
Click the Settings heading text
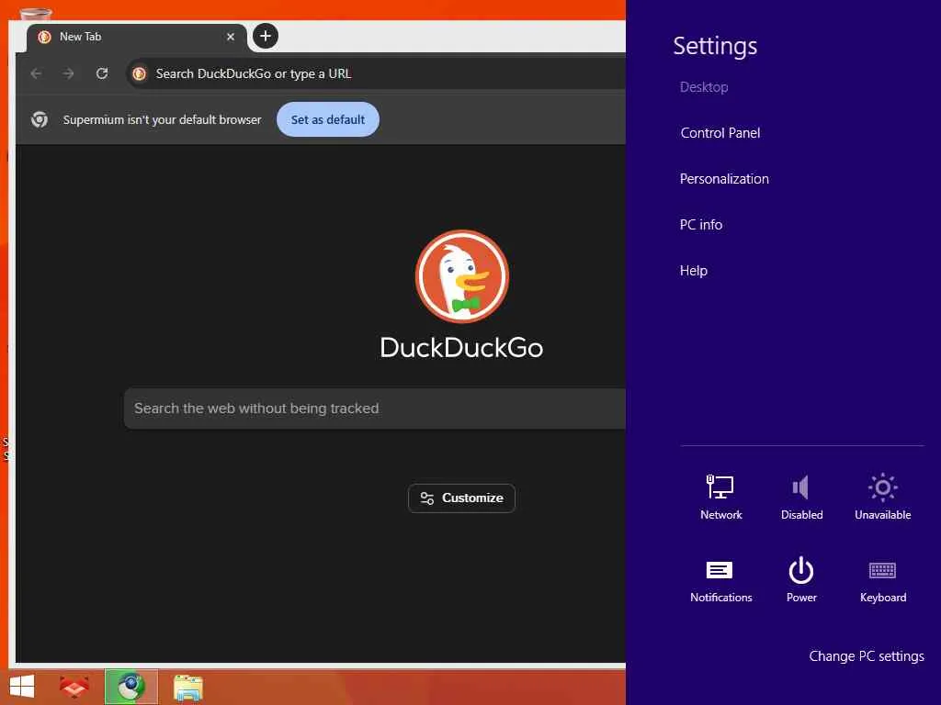click(x=715, y=46)
